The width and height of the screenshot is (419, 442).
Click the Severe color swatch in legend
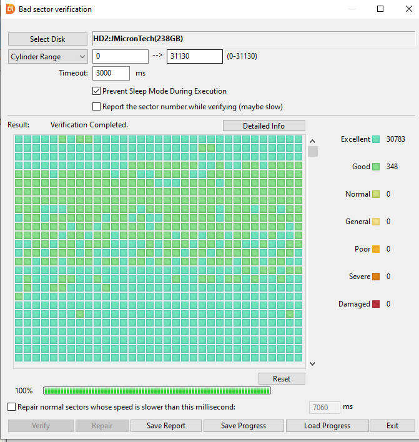tap(376, 277)
